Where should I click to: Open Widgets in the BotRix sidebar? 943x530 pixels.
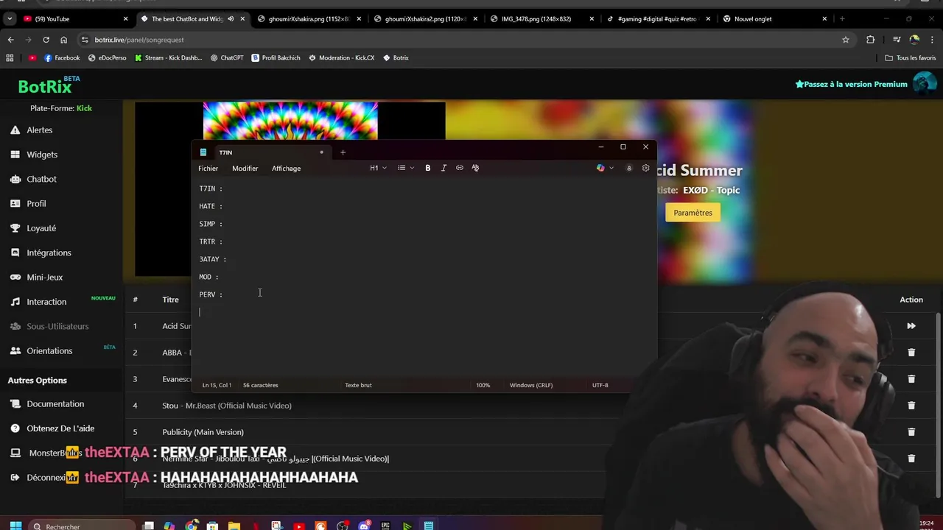41,155
